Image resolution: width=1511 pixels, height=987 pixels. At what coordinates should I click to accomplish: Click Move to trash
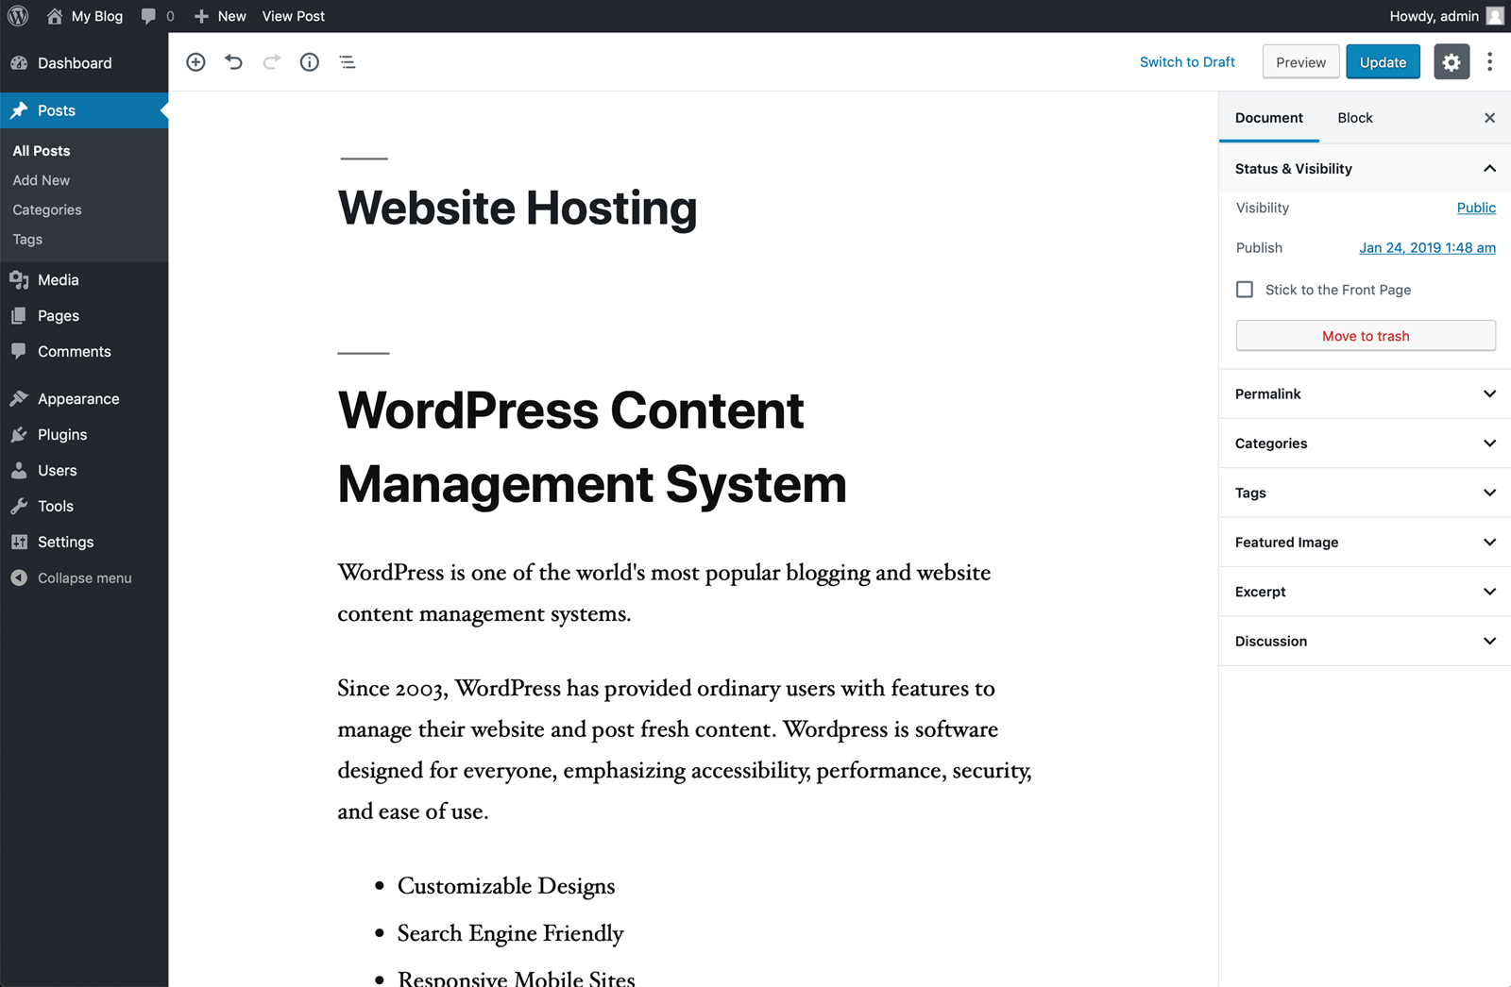1366,336
